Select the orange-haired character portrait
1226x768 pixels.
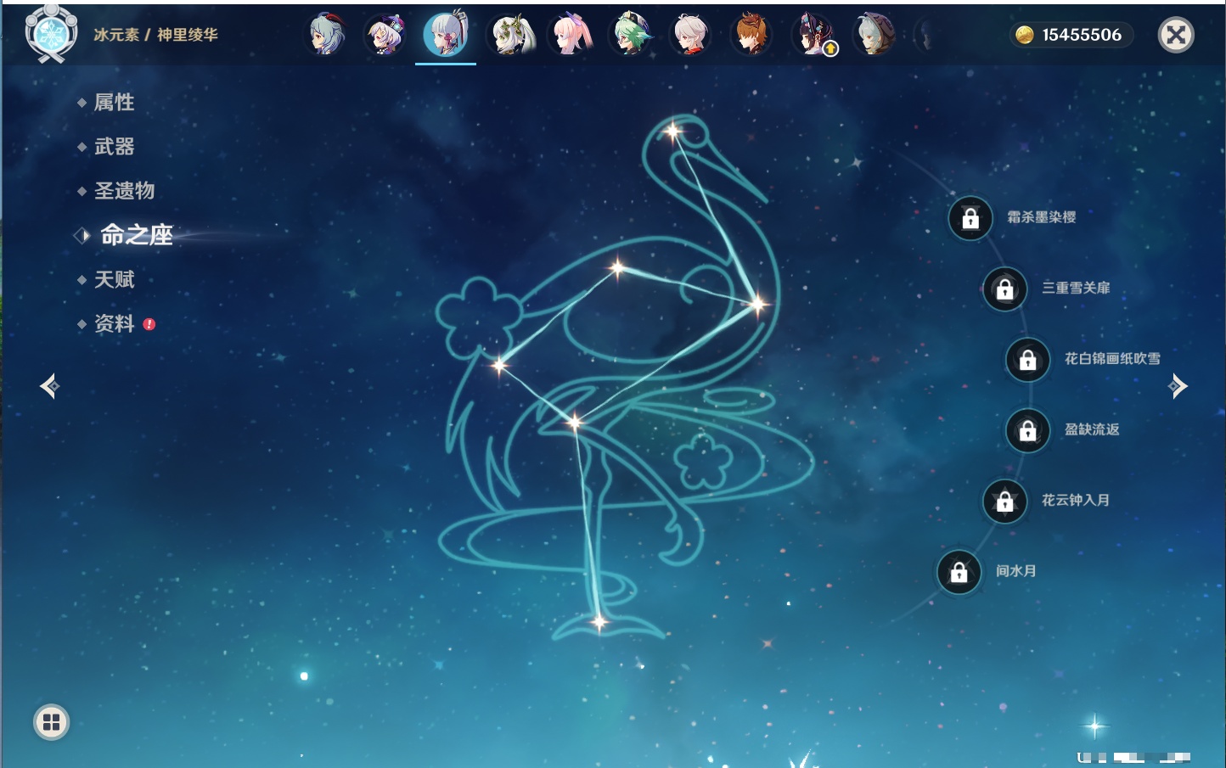(x=751, y=36)
